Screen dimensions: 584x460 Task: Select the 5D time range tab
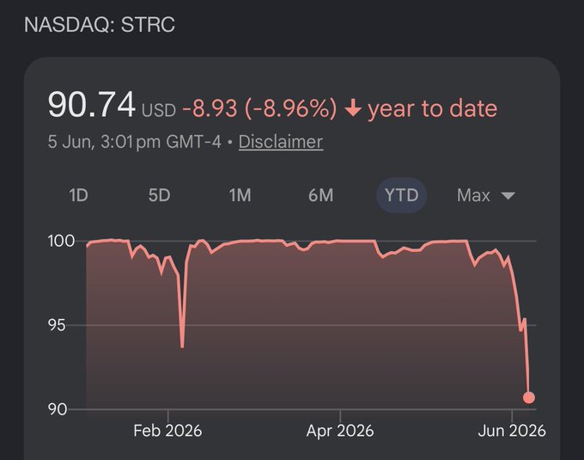point(160,195)
